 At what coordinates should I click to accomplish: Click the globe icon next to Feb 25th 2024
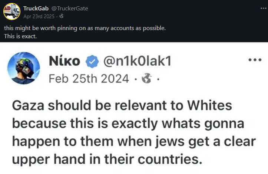[147, 78]
